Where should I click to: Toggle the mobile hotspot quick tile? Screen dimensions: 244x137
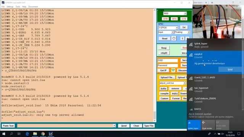[x=222, y=125]
